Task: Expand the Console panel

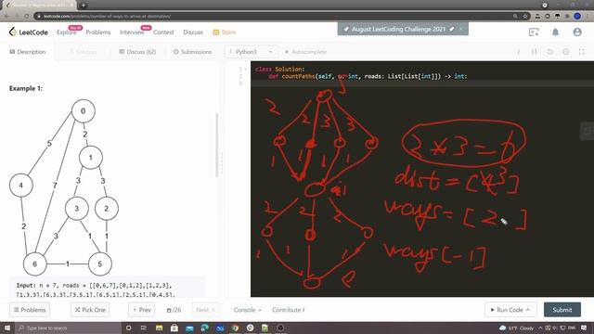Action: pos(248,310)
